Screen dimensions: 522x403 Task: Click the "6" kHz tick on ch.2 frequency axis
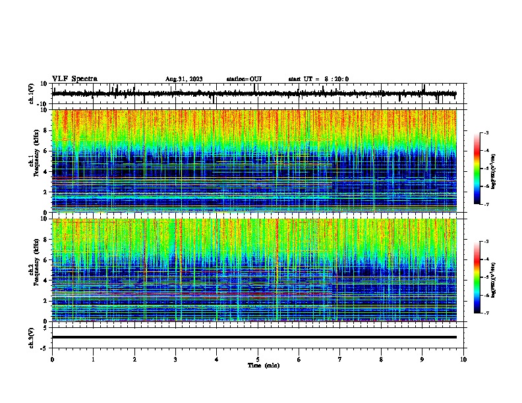46,259
